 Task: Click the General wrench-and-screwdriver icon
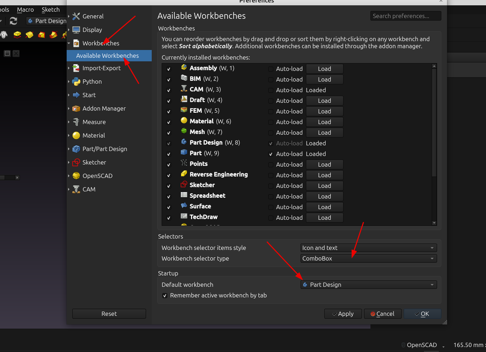point(76,16)
